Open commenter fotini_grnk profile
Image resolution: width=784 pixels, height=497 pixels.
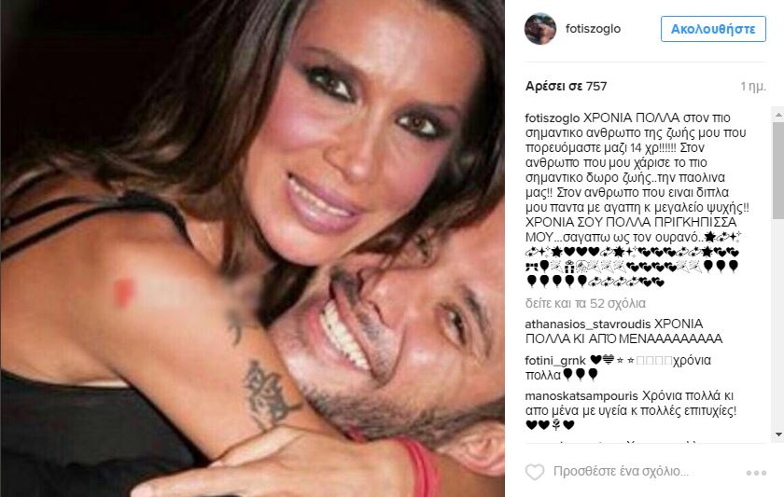pos(555,360)
